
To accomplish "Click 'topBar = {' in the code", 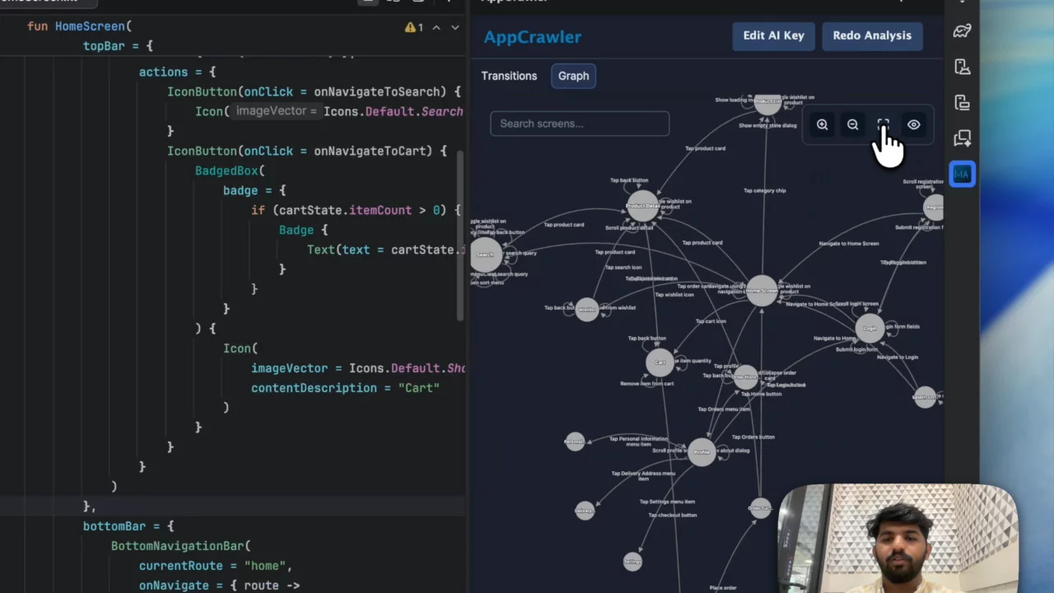I will (x=118, y=46).
